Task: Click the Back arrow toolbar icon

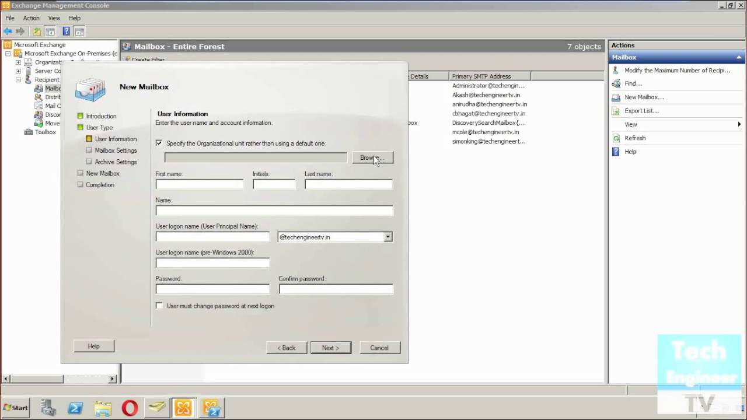Action: click(x=8, y=32)
